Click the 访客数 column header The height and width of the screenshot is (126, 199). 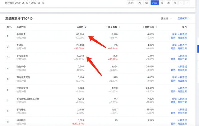pyautogui.click(x=80, y=27)
